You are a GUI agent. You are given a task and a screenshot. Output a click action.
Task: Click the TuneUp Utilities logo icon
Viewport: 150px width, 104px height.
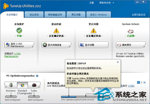[6, 6]
